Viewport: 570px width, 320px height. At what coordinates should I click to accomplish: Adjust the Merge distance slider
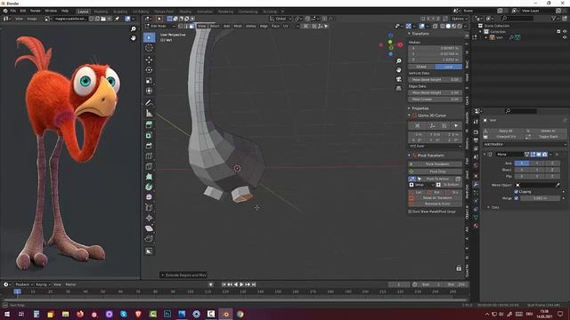[540, 198]
